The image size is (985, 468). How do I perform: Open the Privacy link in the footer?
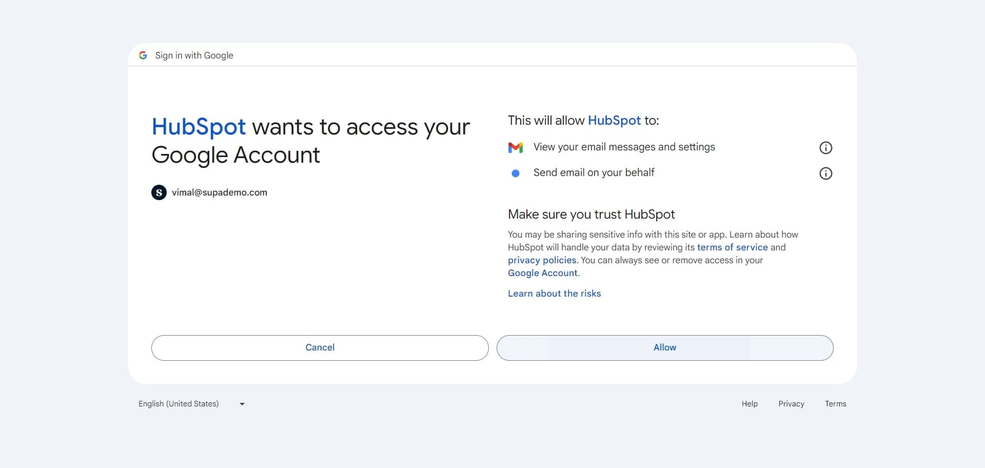click(x=791, y=404)
